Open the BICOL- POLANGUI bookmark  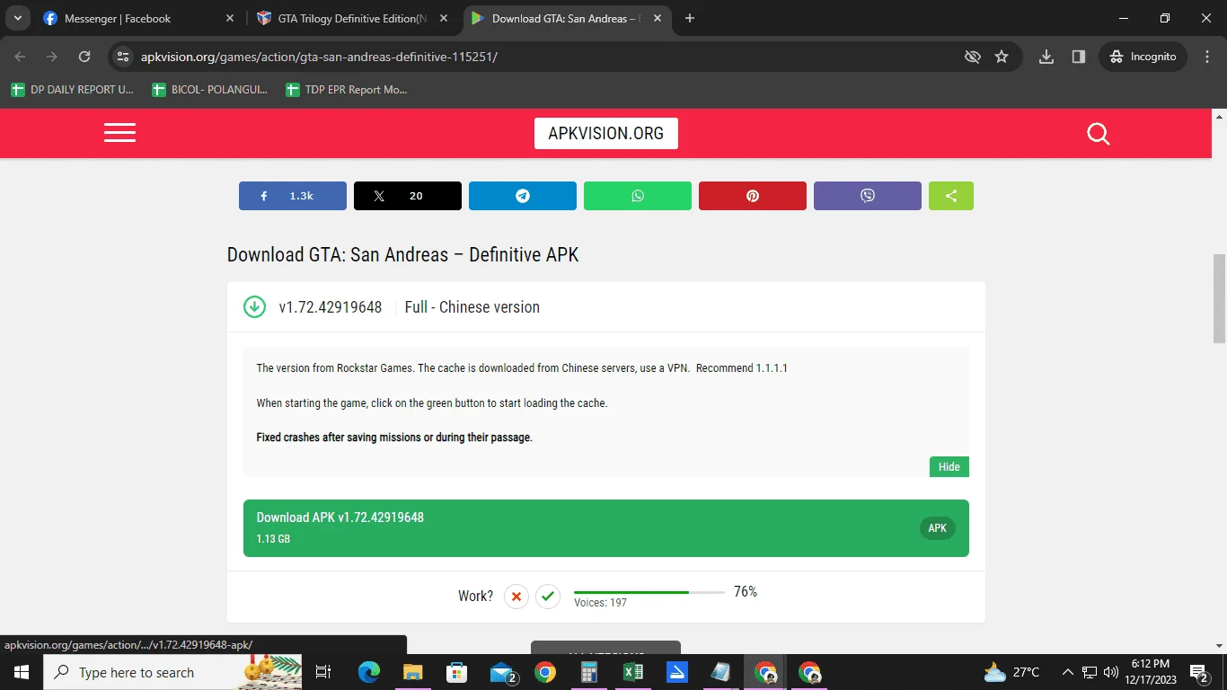[x=210, y=90]
